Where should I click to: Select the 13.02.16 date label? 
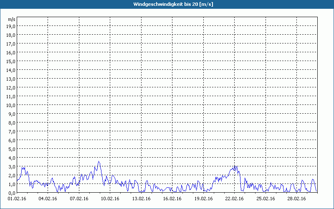pos(141,199)
